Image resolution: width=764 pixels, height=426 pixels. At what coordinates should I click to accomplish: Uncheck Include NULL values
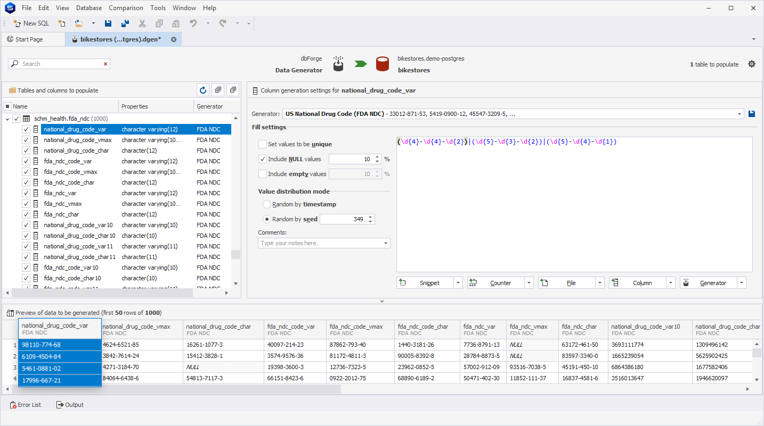tap(262, 159)
